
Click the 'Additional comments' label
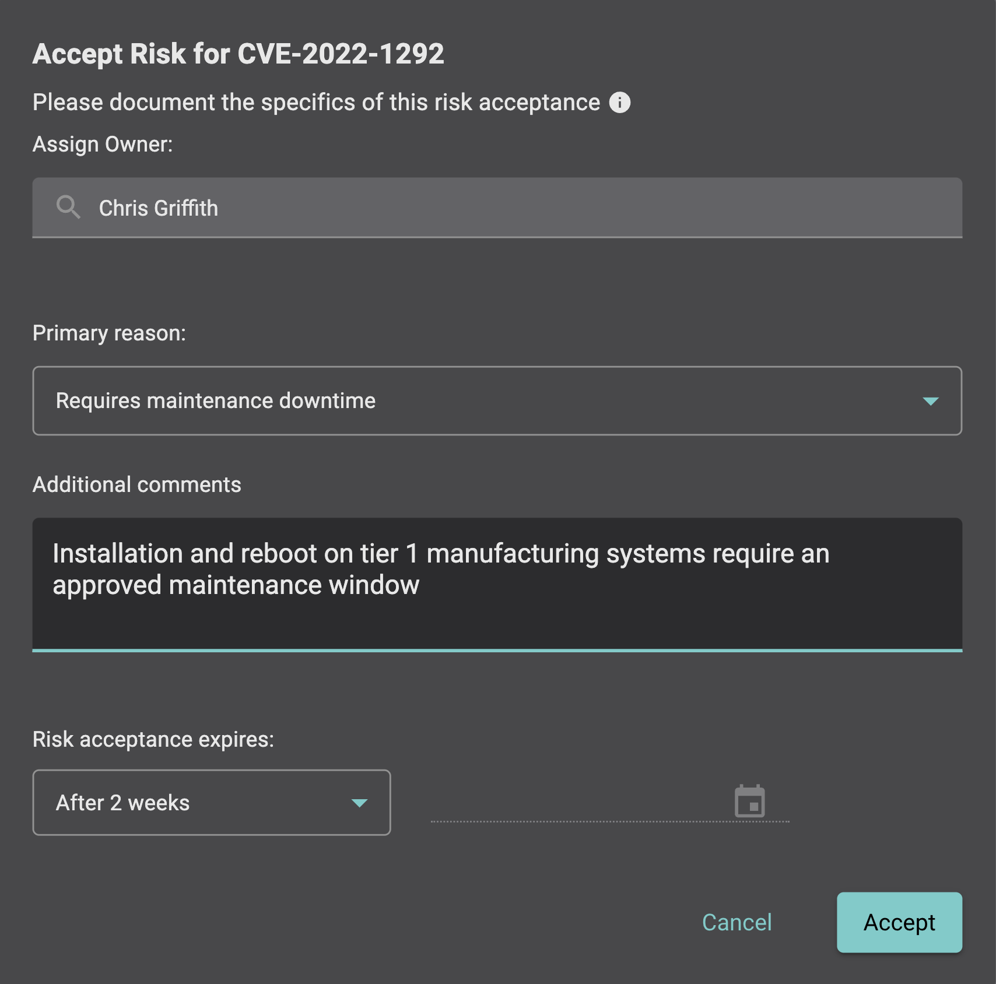pyautogui.click(x=137, y=485)
